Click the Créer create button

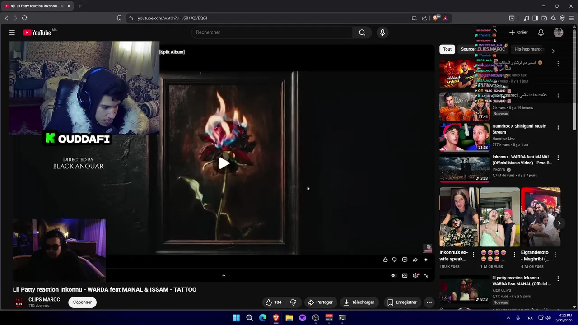pos(518,32)
